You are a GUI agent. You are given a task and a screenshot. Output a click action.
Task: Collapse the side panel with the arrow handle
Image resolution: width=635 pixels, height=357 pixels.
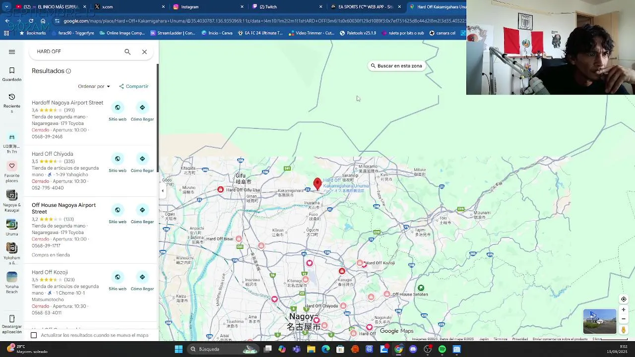[162, 190]
